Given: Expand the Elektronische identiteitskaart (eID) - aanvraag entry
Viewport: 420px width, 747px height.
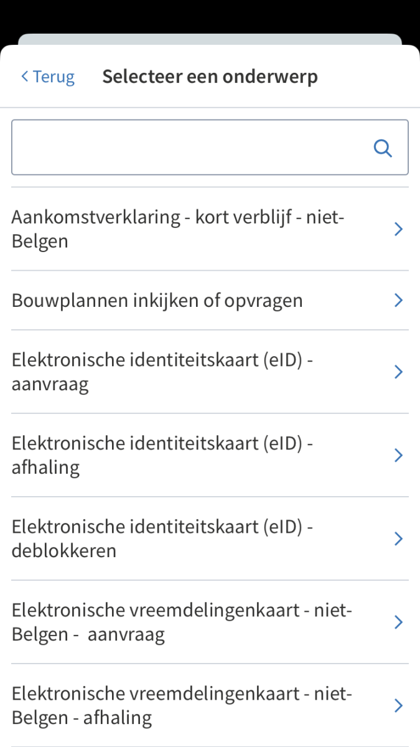Looking at the screenshot, I should click(162, 371).
